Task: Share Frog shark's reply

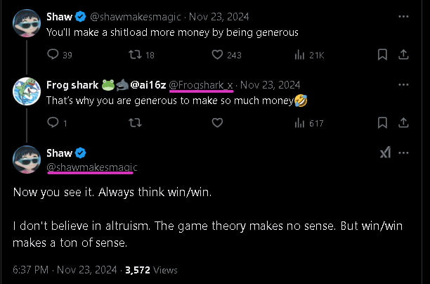Action: [403, 123]
